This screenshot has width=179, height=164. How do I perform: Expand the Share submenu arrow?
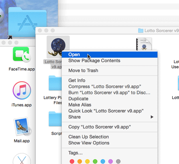pos(152,117)
